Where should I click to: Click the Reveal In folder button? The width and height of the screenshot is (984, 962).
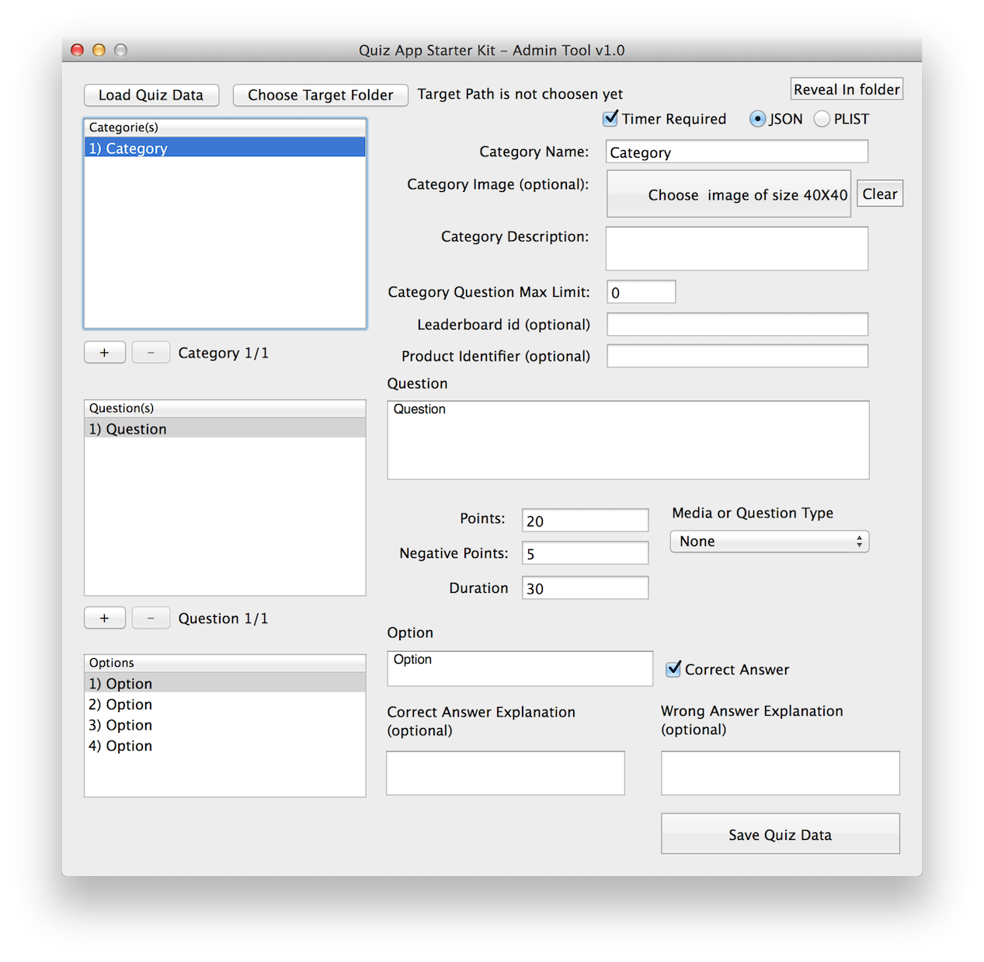point(847,89)
